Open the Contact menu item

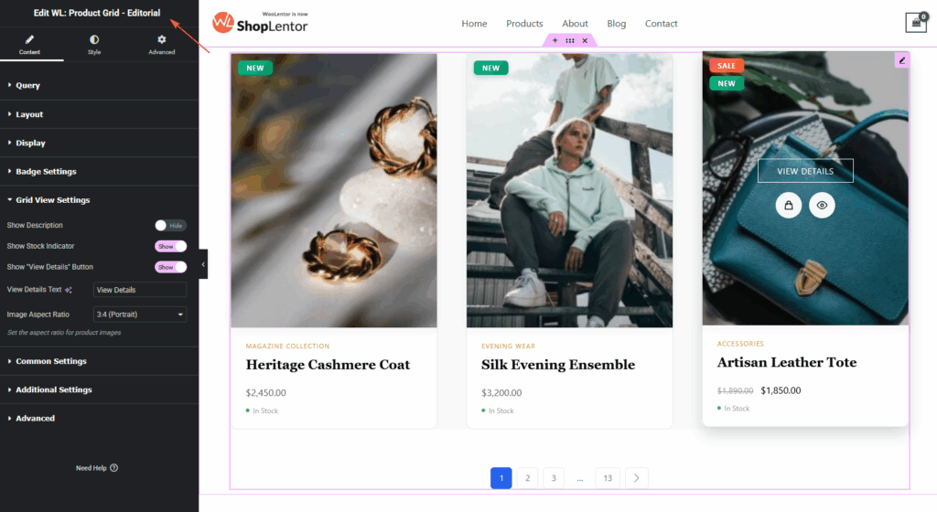click(661, 23)
